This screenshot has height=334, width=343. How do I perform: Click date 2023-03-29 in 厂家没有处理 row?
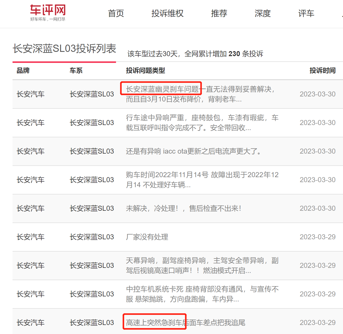318,237
